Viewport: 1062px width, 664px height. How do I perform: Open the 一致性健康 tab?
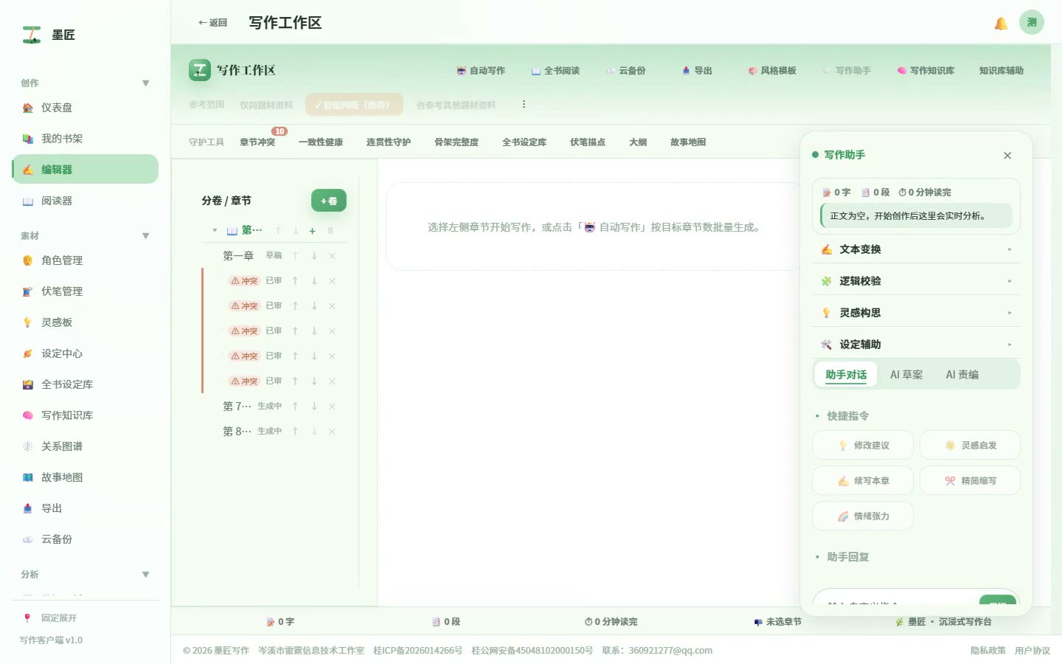click(x=321, y=142)
